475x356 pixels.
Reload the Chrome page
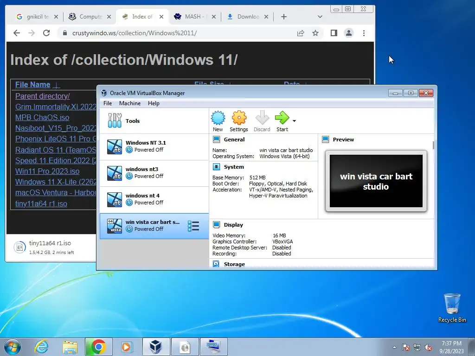coord(46,33)
